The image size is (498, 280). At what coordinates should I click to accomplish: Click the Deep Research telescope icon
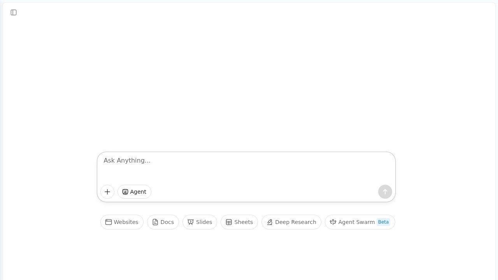click(x=270, y=222)
